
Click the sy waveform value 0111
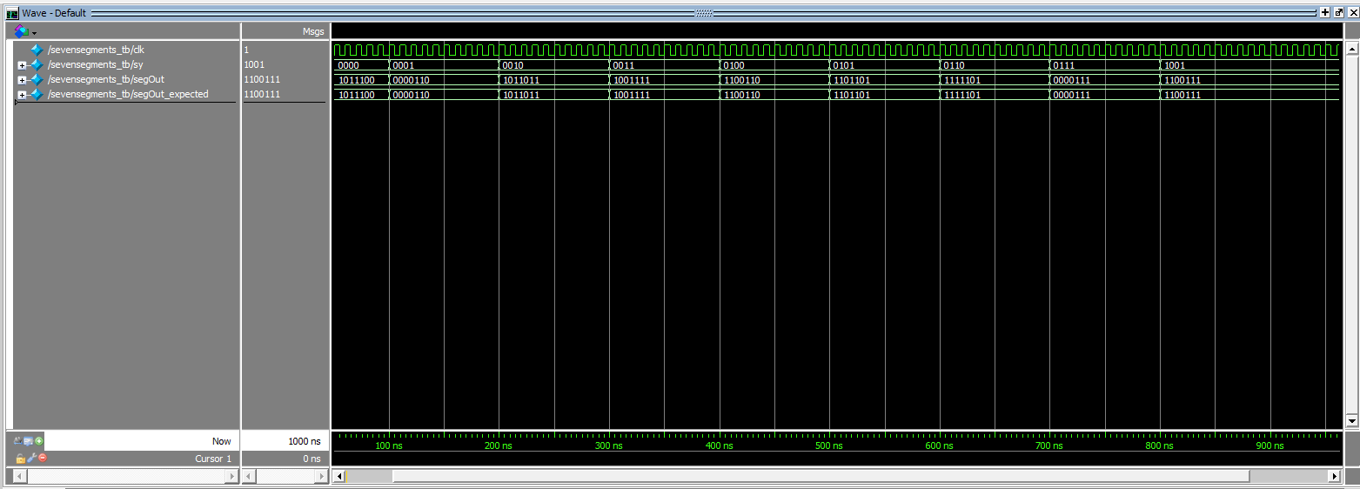point(1064,65)
